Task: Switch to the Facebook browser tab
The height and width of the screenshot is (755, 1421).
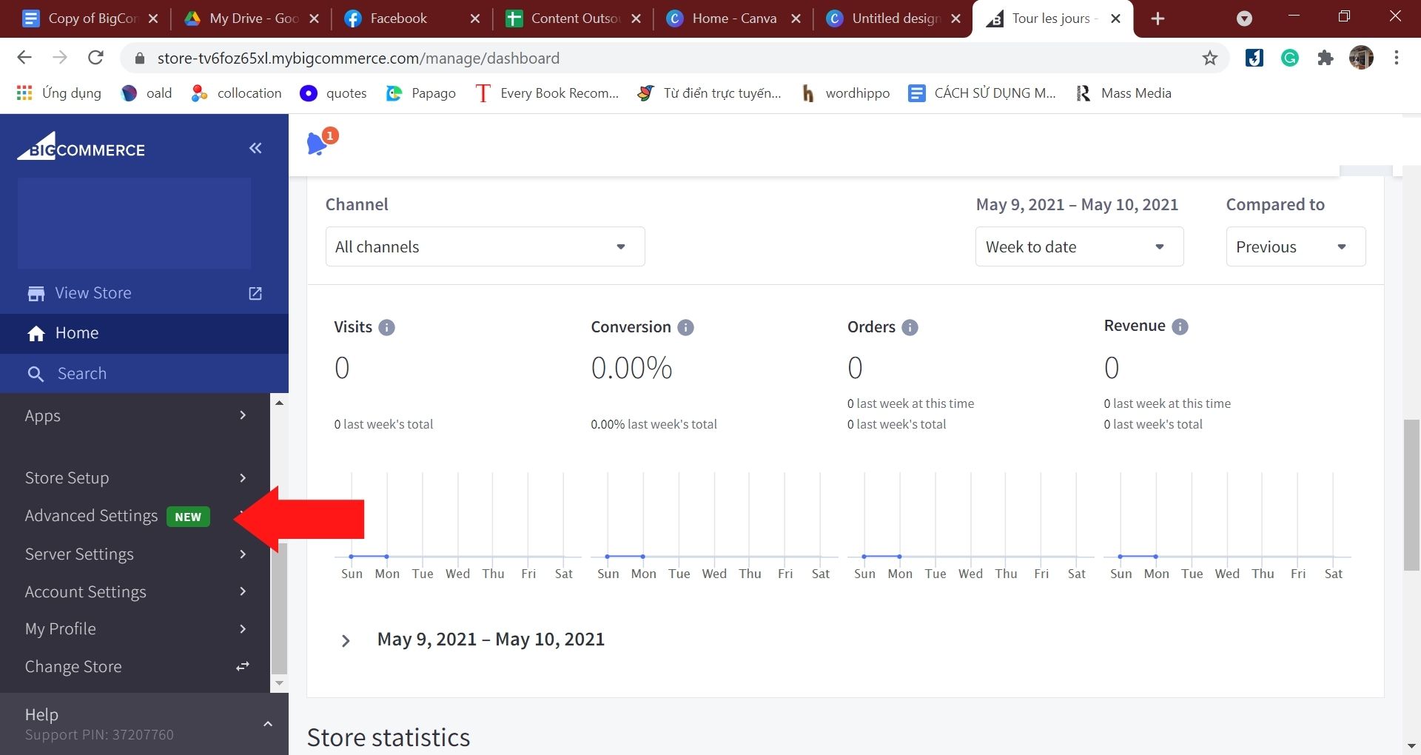Action: (x=398, y=19)
